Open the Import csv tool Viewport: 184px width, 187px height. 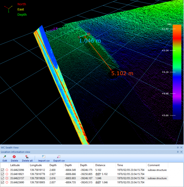pos(43,157)
